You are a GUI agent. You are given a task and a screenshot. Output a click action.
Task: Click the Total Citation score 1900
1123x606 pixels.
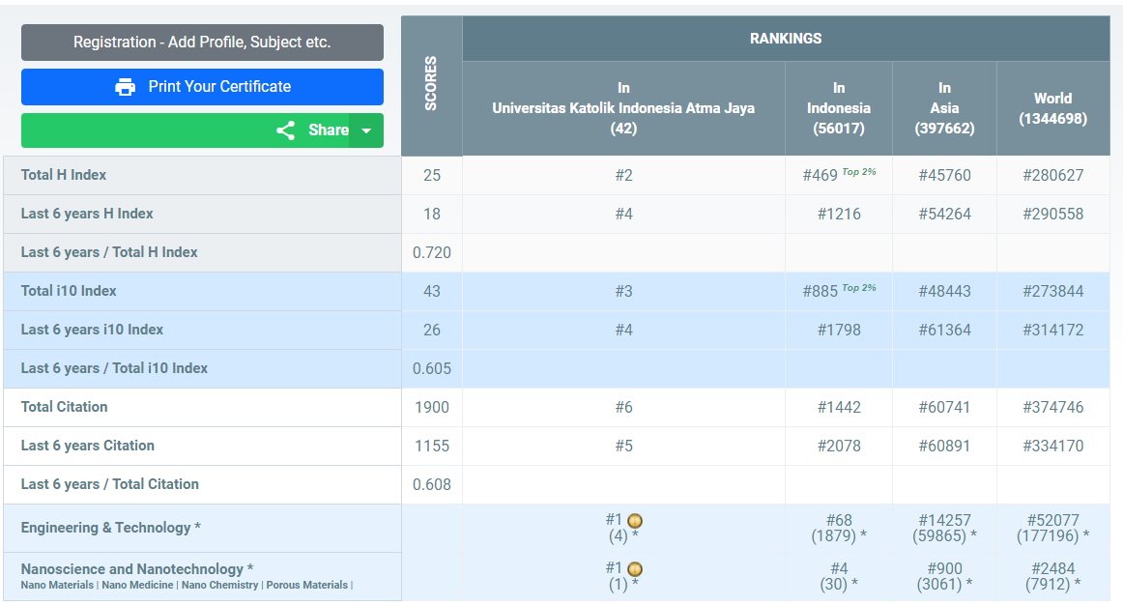click(x=431, y=407)
